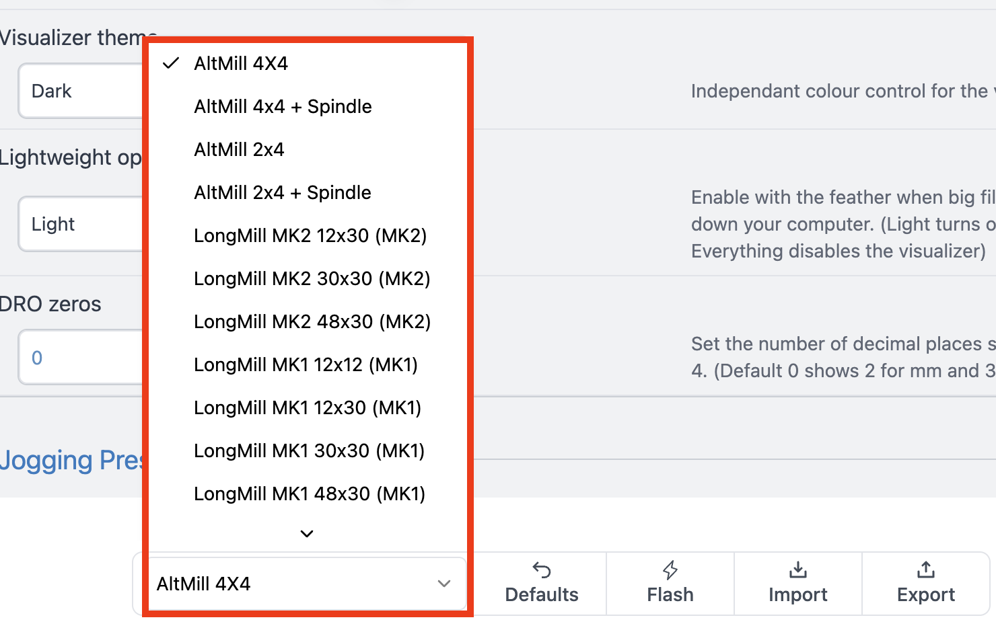
Task: Select AltMill 2x4 from the list
Action: click(x=239, y=149)
